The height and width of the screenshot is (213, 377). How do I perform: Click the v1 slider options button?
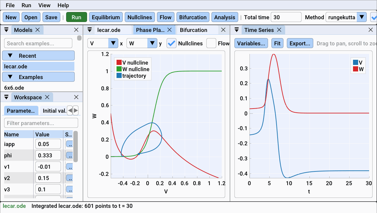(70, 167)
